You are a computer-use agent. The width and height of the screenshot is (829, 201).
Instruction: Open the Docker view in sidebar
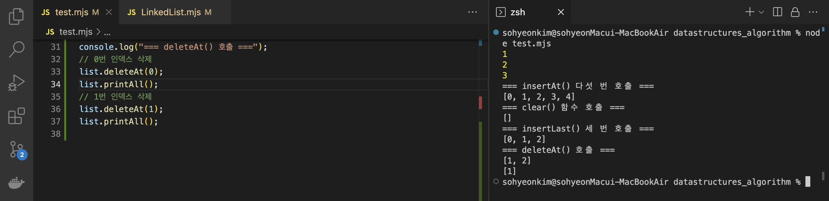(x=16, y=183)
